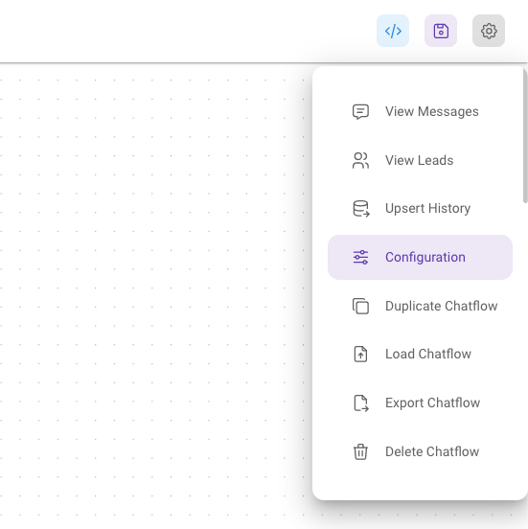
Task: Choose Upsert History in settings menu
Action: click(420, 209)
